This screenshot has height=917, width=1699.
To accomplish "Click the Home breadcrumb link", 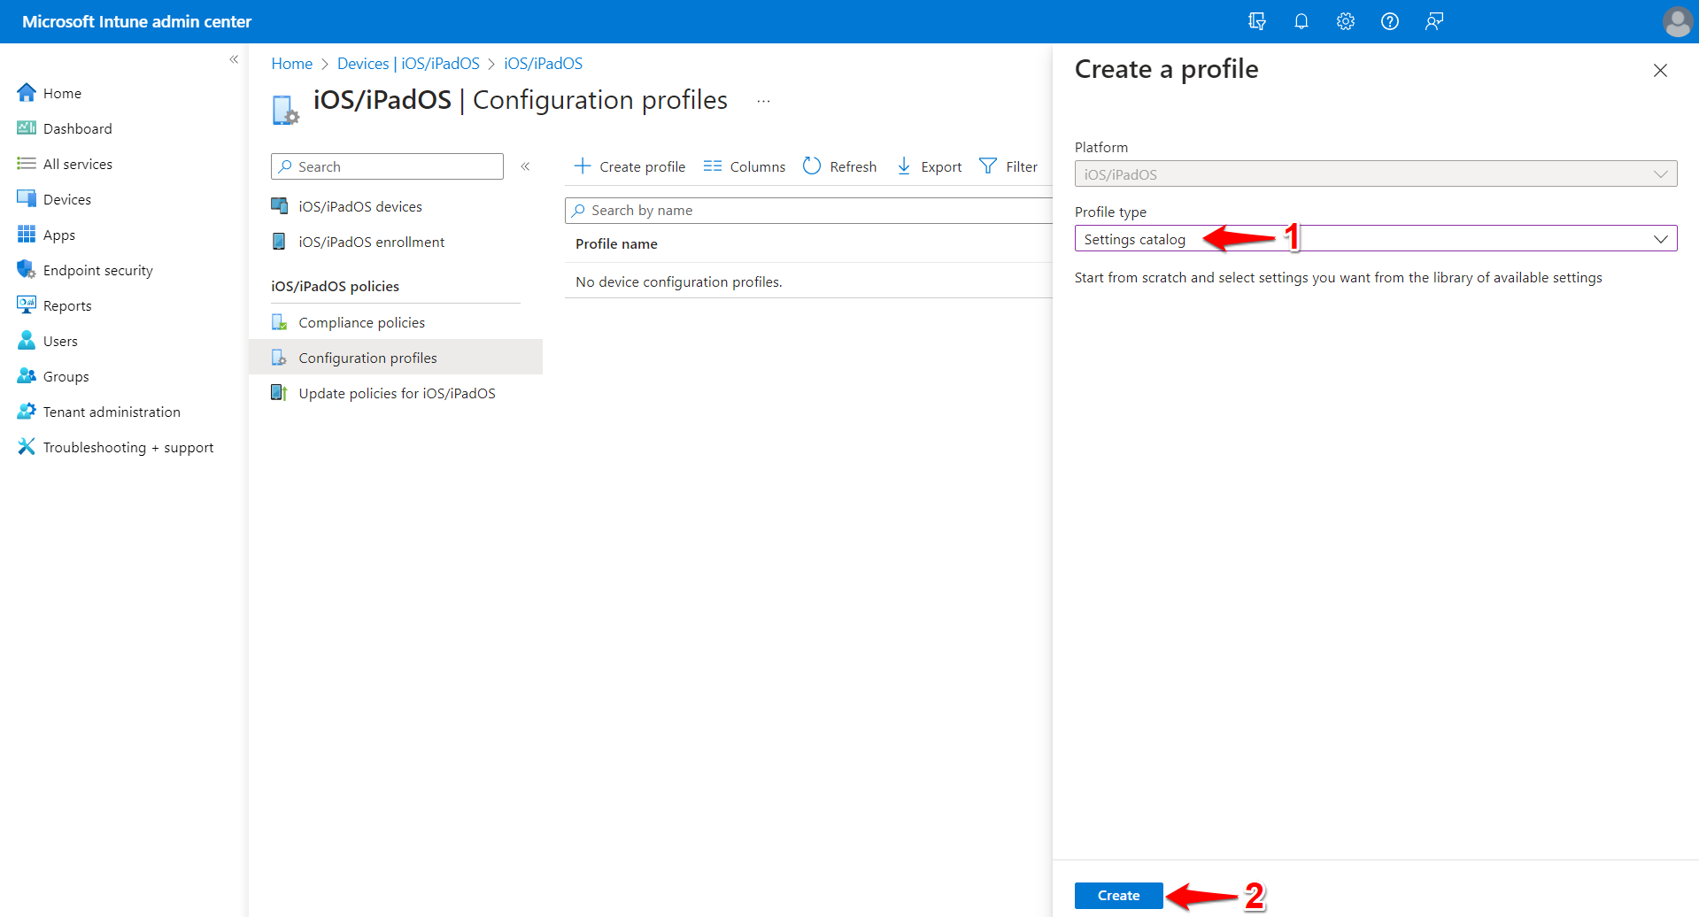I will point(291,64).
